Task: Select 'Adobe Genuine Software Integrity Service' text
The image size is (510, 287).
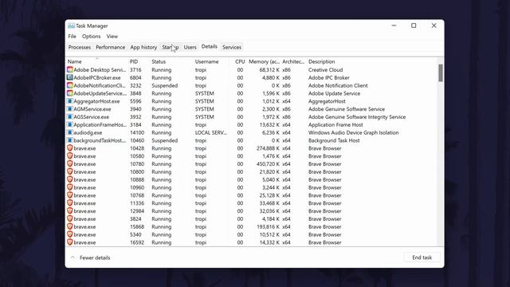Action: coord(357,116)
